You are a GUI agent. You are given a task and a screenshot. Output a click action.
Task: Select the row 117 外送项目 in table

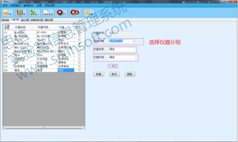pyautogui.click(x=44, y=59)
